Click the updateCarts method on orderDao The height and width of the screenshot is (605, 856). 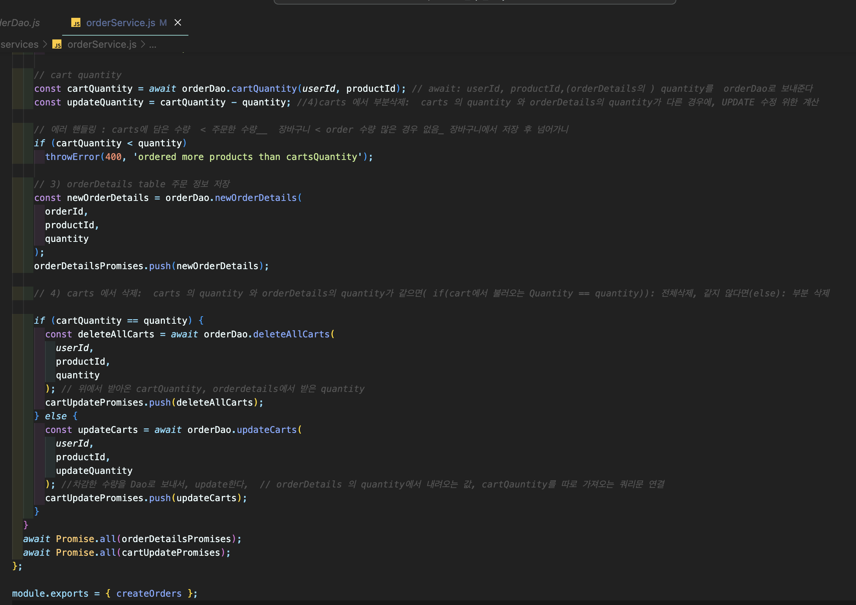point(267,430)
